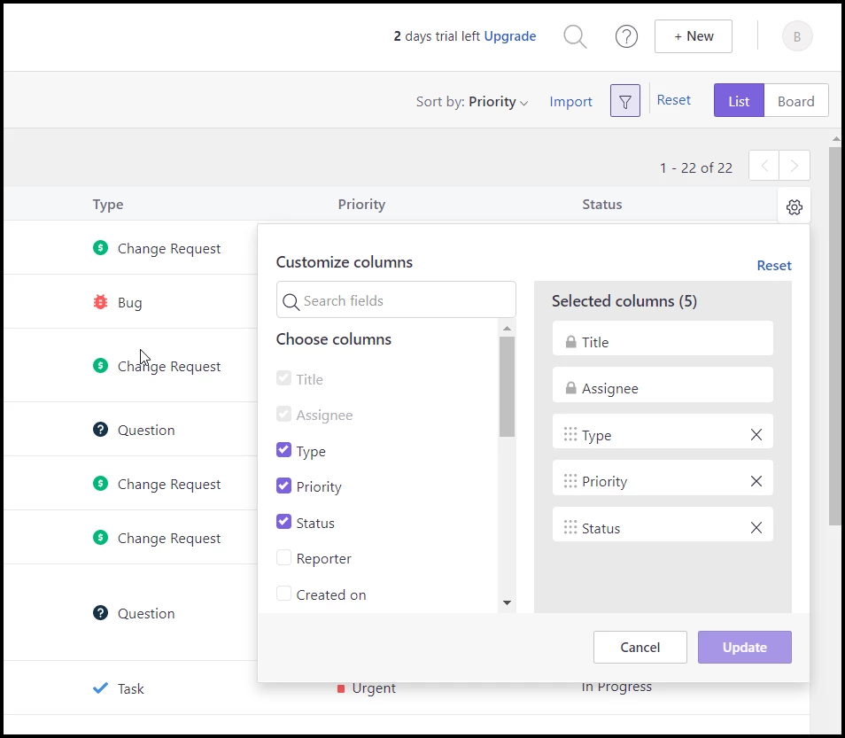Click the Status column drag handle
The image size is (845, 738).
pyautogui.click(x=570, y=527)
